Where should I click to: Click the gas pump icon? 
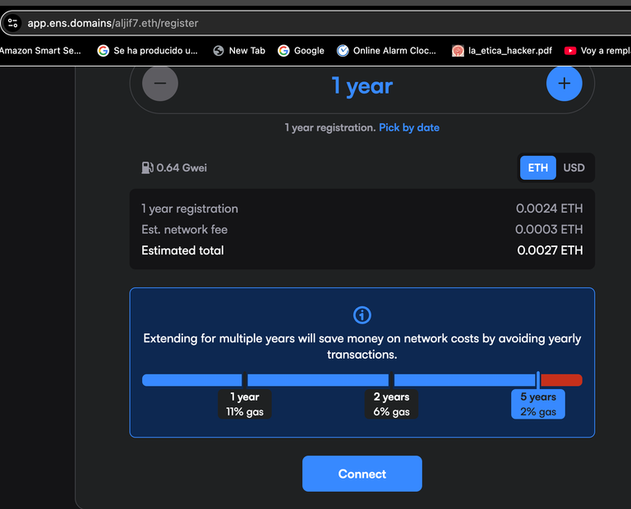tap(147, 167)
